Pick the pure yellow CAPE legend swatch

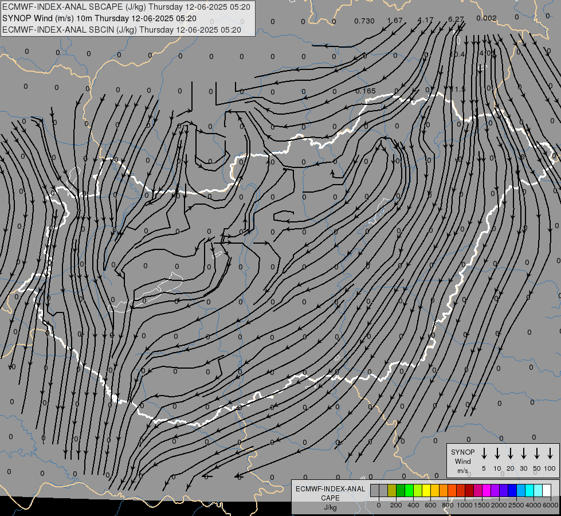[426, 490]
